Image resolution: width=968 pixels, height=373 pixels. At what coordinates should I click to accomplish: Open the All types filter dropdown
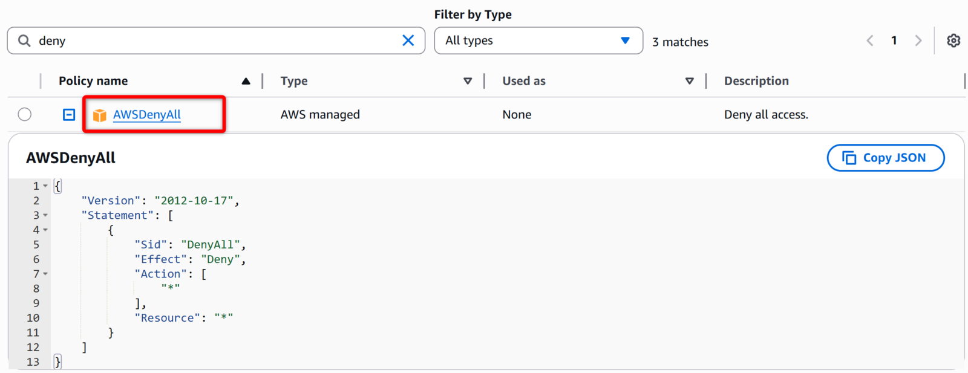click(x=538, y=41)
